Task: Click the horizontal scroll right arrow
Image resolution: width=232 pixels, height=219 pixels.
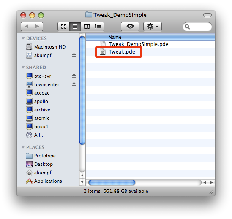Action: tap(212, 182)
